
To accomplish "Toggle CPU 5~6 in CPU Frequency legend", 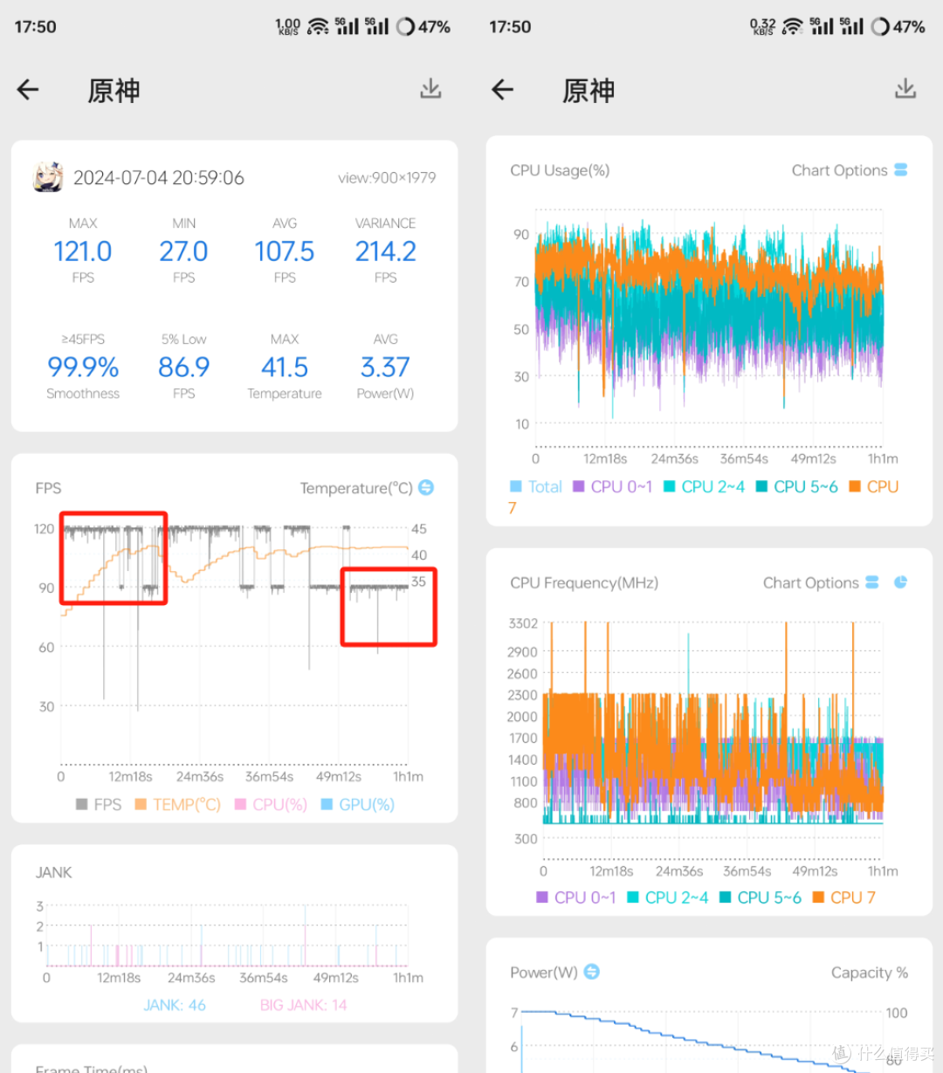I will pyautogui.click(x=760, y=897).
